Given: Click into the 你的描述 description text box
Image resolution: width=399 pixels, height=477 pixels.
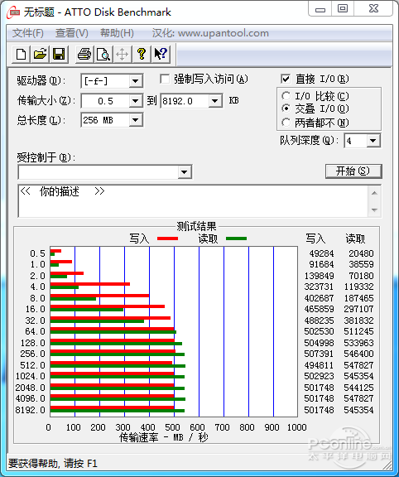Looking at the screenshot, I should click(193, 201).
